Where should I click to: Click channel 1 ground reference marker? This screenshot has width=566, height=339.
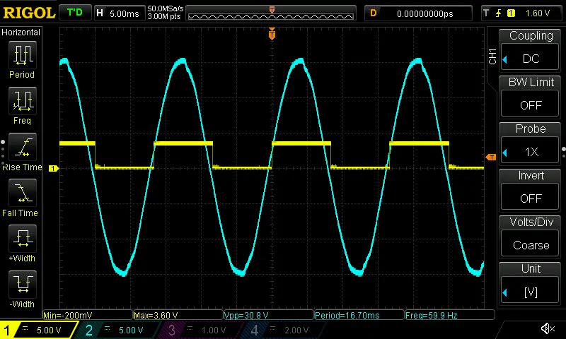tap(54, 168)
